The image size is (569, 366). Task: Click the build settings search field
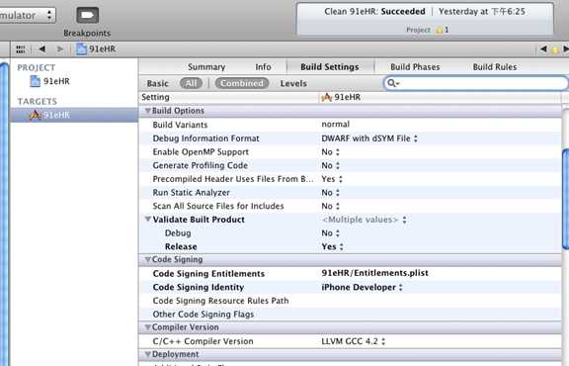pyautogui.click(x=475, y=83)
